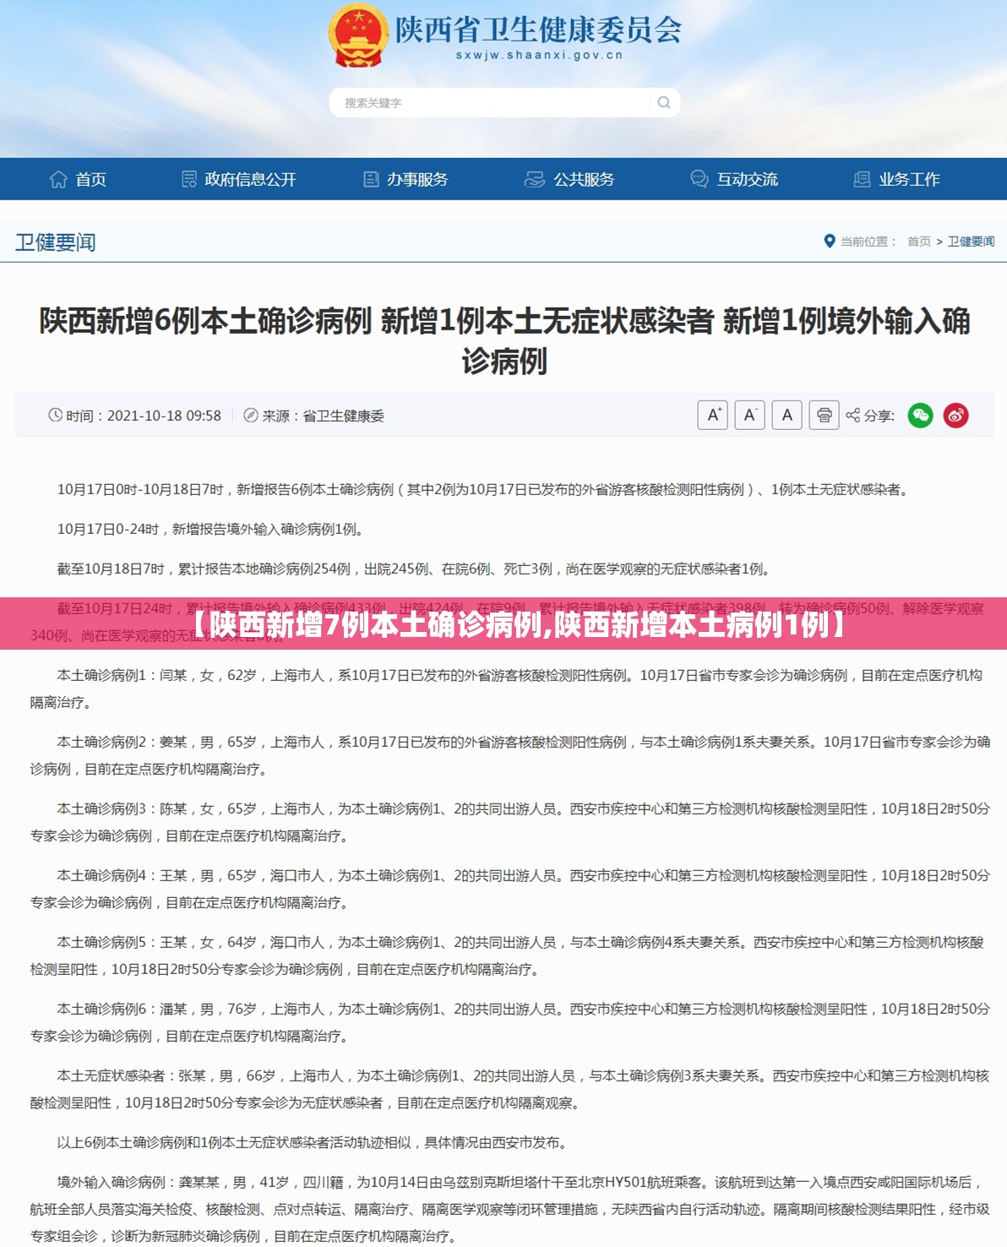The height and width of the screenshot is (1247, 1007).
Task: Click the print article icon
Action: click(824, 415)
